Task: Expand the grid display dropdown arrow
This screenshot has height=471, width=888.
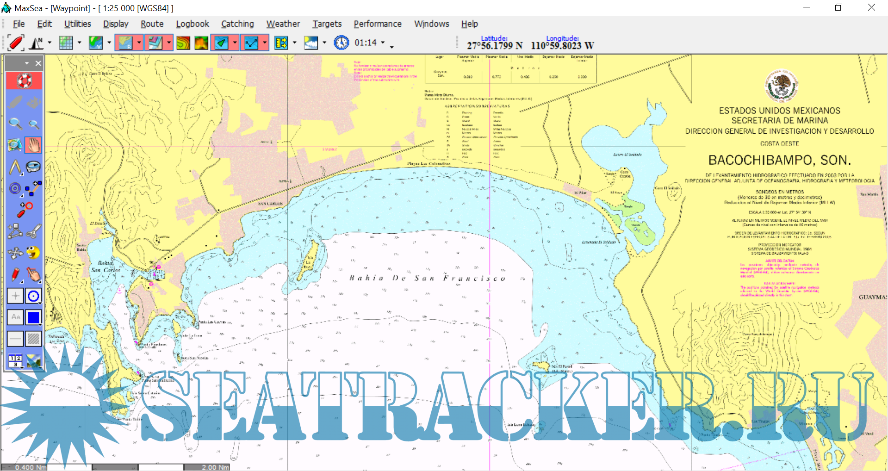Action: pyautogui.click(x=79, y=43)
